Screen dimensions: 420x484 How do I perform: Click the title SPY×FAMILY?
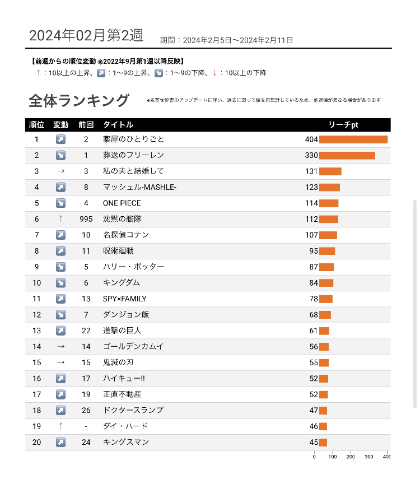tap(125, 299)
